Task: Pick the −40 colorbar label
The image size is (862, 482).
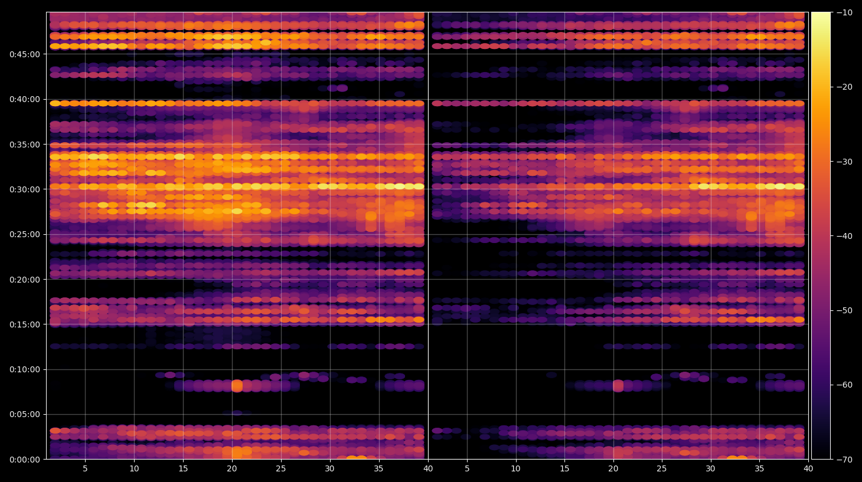Action: (x=844, y=236)
